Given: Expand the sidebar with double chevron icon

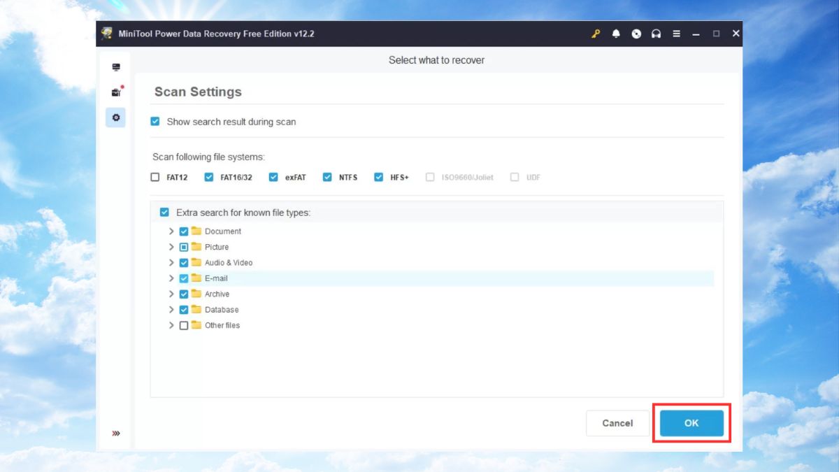Looking at the screenshot, I should [x=116, y=434].
